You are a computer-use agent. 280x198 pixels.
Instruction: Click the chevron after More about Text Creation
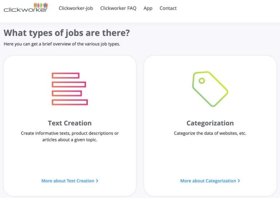97,181
